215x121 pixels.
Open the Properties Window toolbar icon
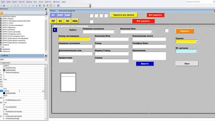[47, 5]
